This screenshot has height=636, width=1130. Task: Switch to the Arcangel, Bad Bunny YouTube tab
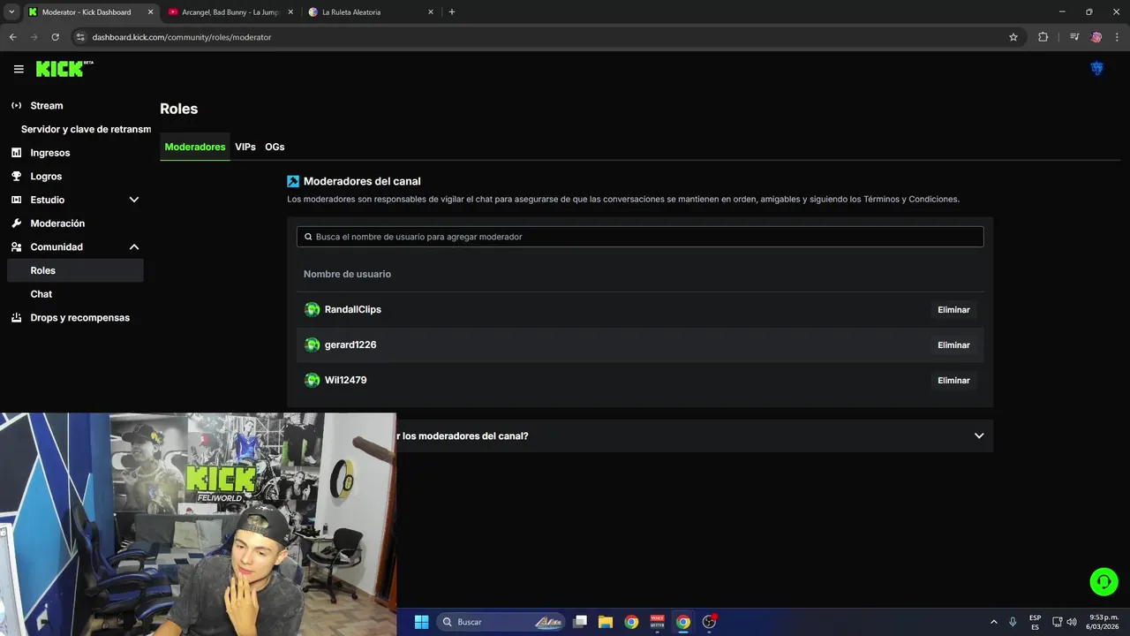click(x=230, y=12)
